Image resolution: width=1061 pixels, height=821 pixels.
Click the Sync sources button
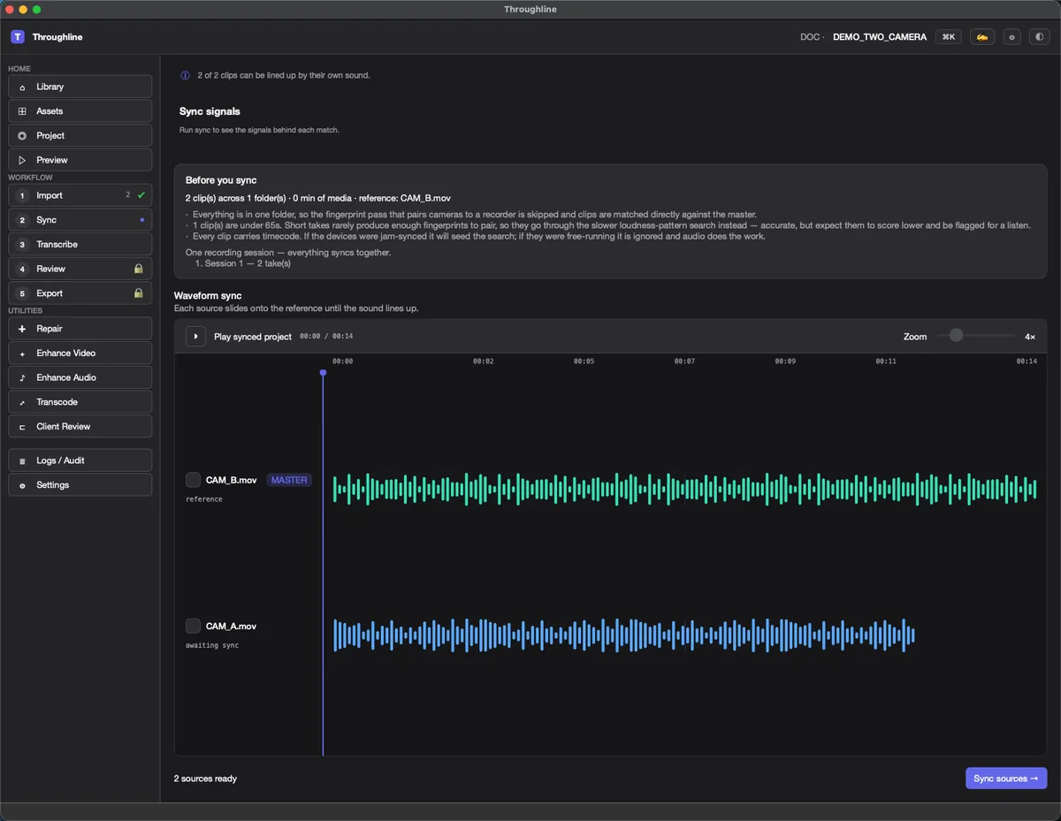[x=1006, y=779]
